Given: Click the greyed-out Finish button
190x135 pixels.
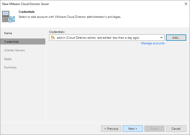Looking at the screenshot, I should pos(154,129).
